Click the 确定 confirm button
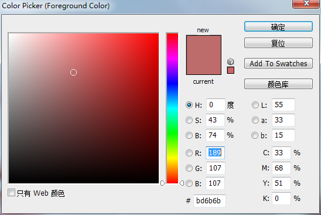The image size is (321, 215). (x=278, y=26)
